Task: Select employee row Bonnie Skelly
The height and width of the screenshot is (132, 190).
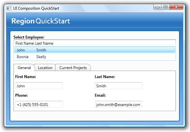Action: click(x=95, y=57)
